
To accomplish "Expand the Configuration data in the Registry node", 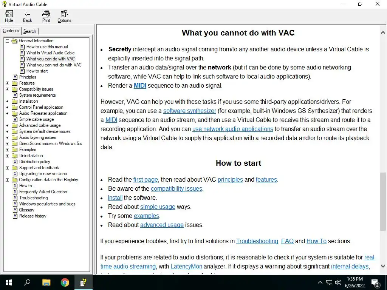I will pos(8,180).
